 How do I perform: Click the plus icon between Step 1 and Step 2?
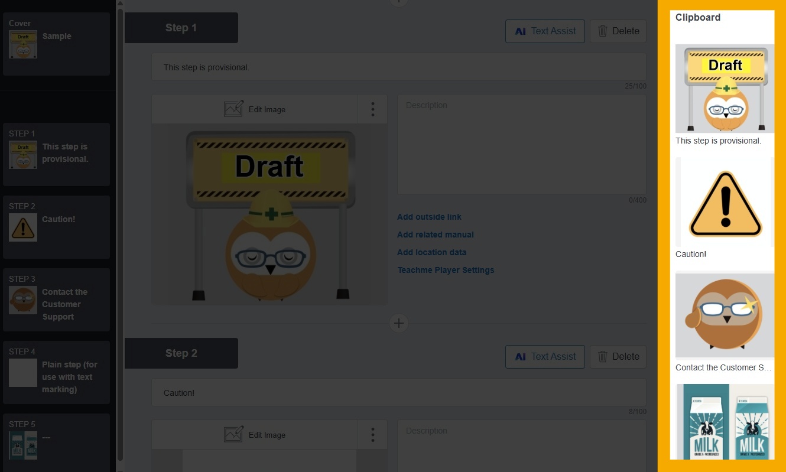(x=398, y=323)
